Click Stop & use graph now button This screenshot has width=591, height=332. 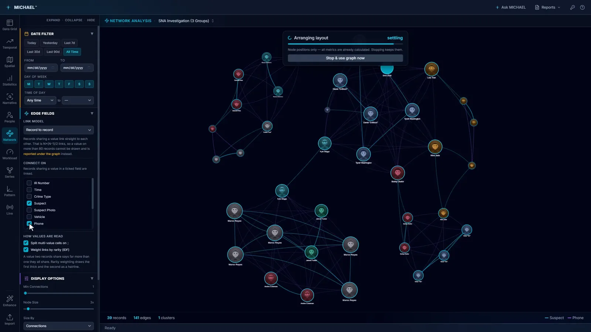point(345,58)
